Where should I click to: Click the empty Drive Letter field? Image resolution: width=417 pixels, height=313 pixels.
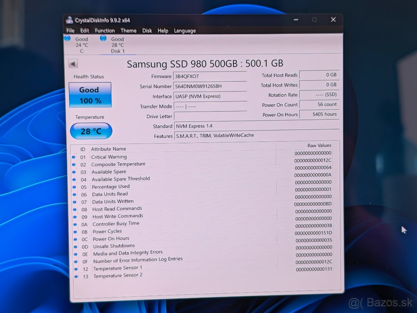pyautogui.click(x=210, y=116)
